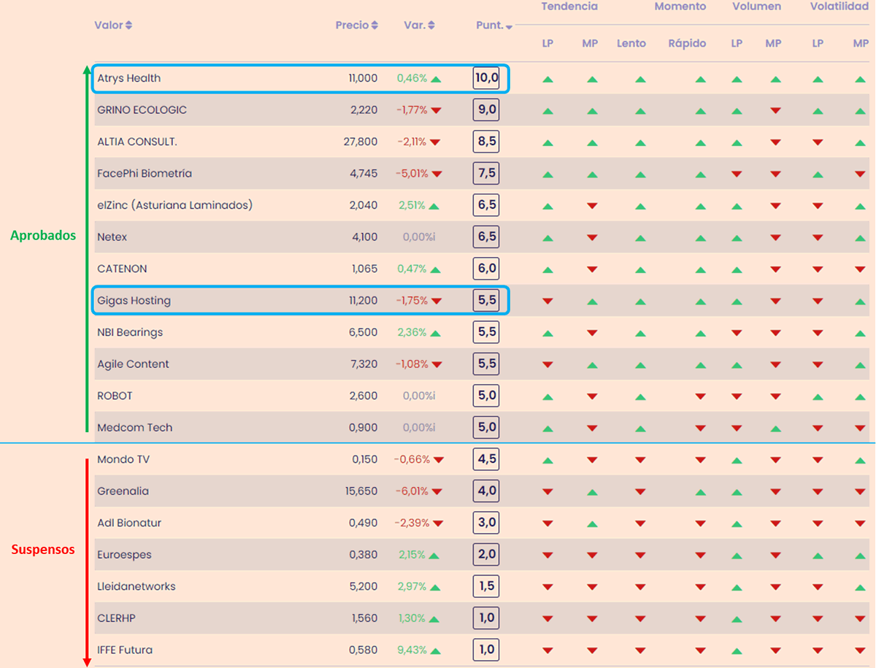Viewport: 876px width, 668px height.
Task: Click Lleidanetworks Volatilidad MP green up arrow
Action: click(861, 587)
